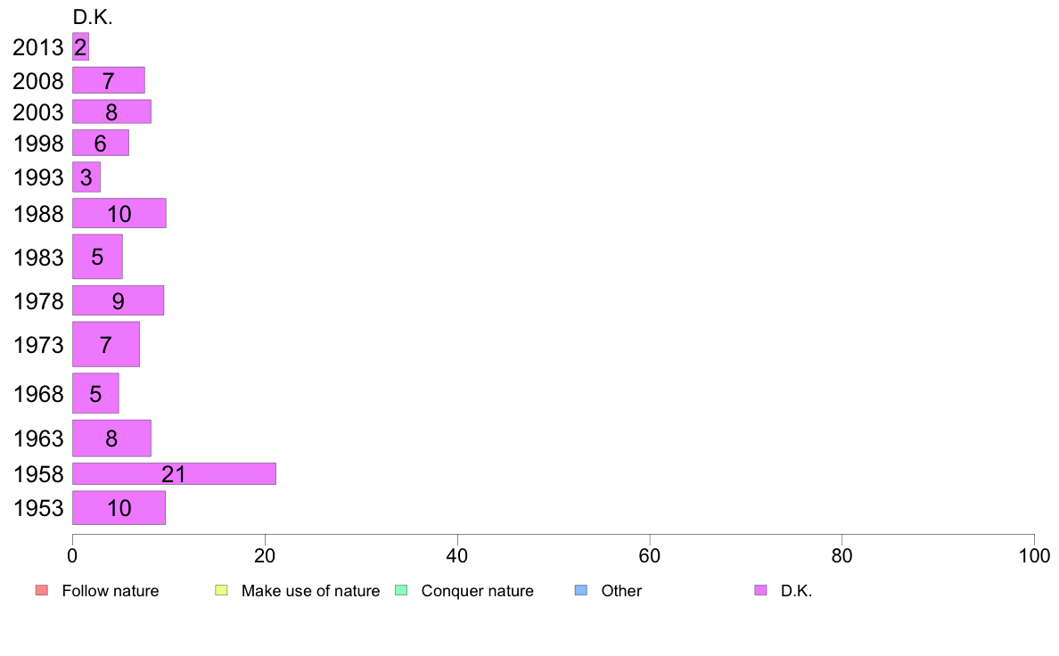Image resolution: width=1059 pixels, height=656 pixels.
Task: Click the 1978 bar showing 9
Action: [x=119, y=300]
